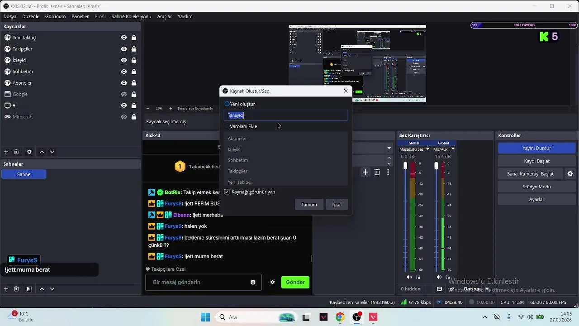
Task: Open the Düzenle menu
Action: [31, 16]
